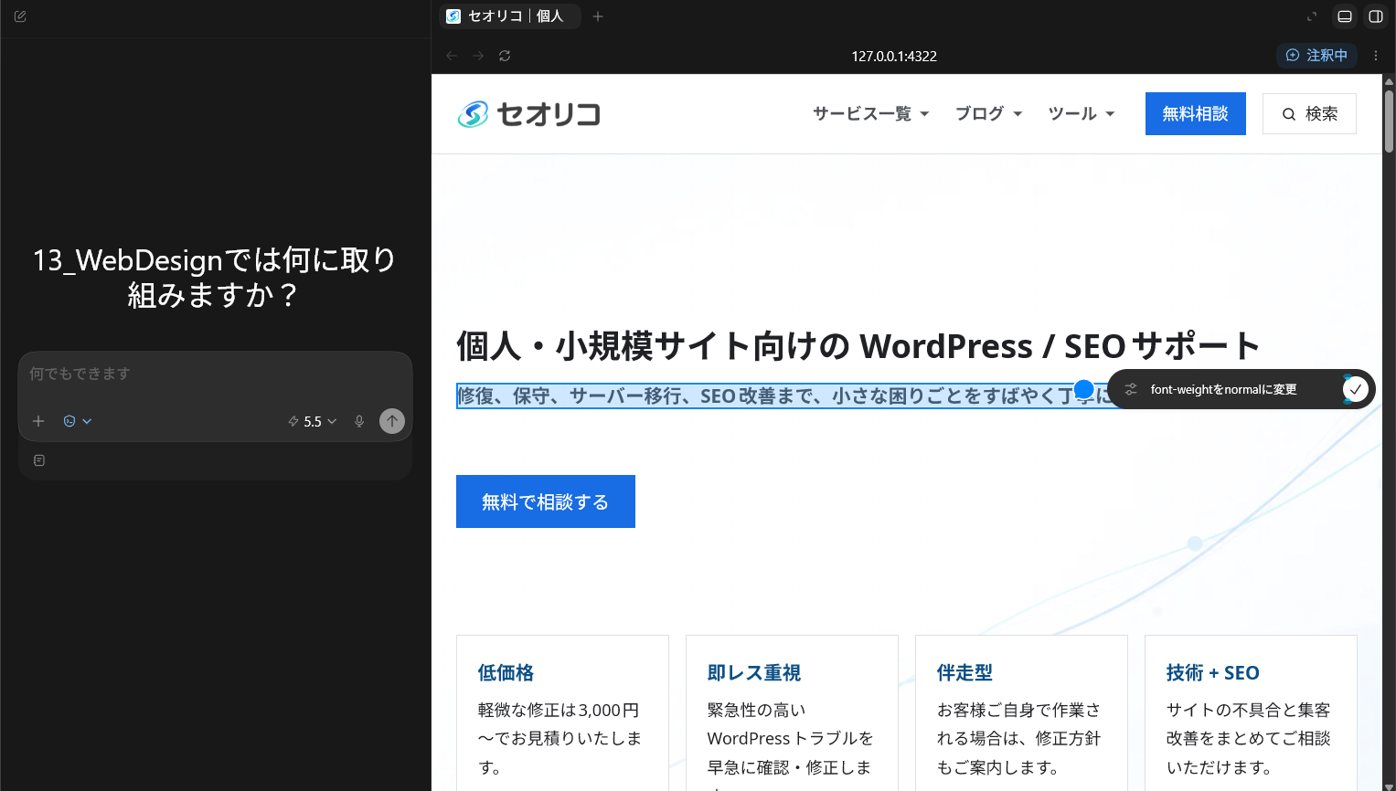Open a new browser tab with plus icon
1396x791 pixels.
[x=598, y=16]
